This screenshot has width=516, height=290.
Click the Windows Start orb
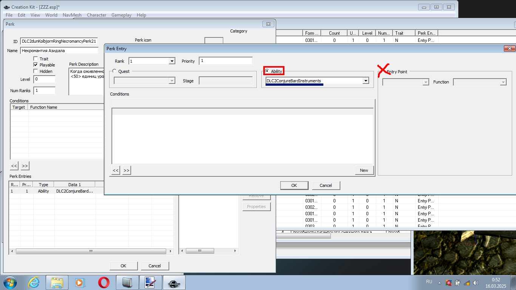10,282
